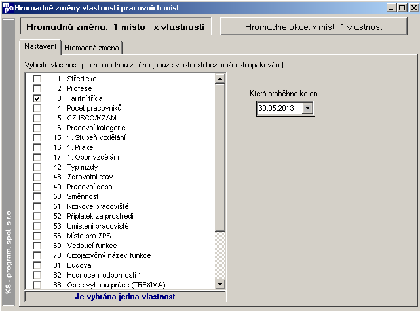The image size is (420, 311).
Task: Click the properties list scrollbar thumb
Action: (x=220, y=157)
